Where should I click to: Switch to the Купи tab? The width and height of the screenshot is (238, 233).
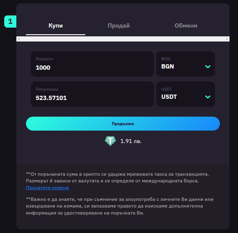pyautogui.click(x=56, y=25)
